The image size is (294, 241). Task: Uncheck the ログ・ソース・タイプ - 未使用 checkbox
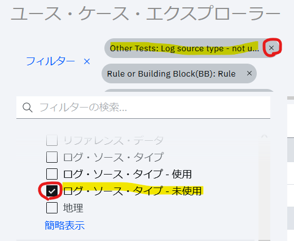52,191
